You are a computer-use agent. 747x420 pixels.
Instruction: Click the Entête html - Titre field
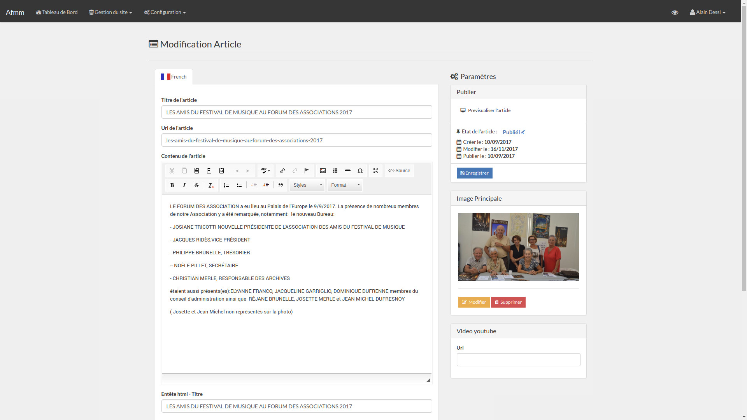click(x=297, y=406)
